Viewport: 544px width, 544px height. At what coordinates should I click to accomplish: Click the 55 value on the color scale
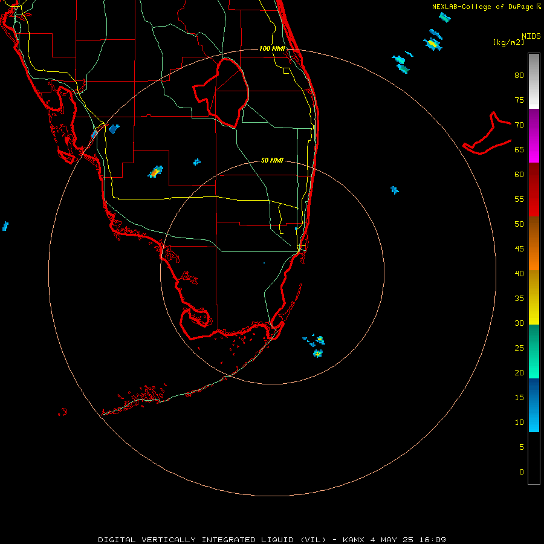519,199
